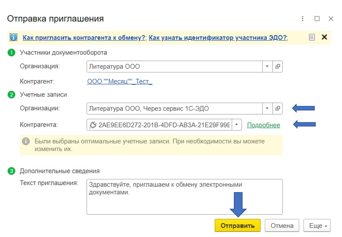
Task: Click the Отмена button
Action: 282,226
